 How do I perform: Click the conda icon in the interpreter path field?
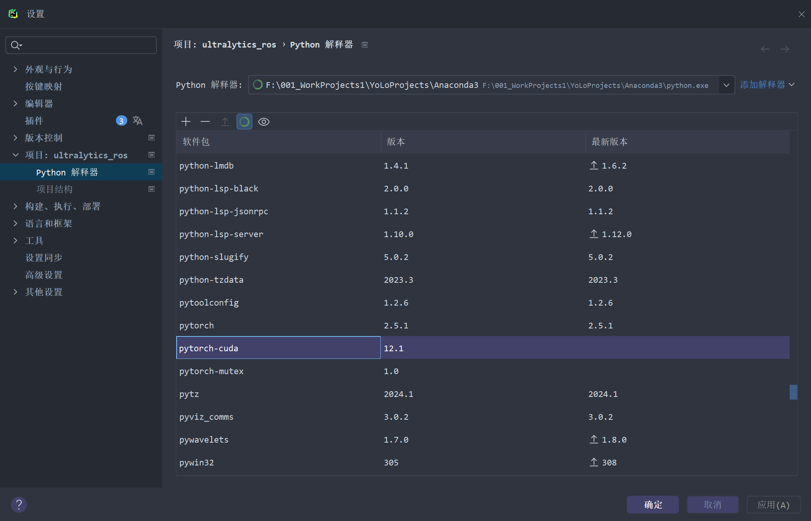[x=257, y=85]
